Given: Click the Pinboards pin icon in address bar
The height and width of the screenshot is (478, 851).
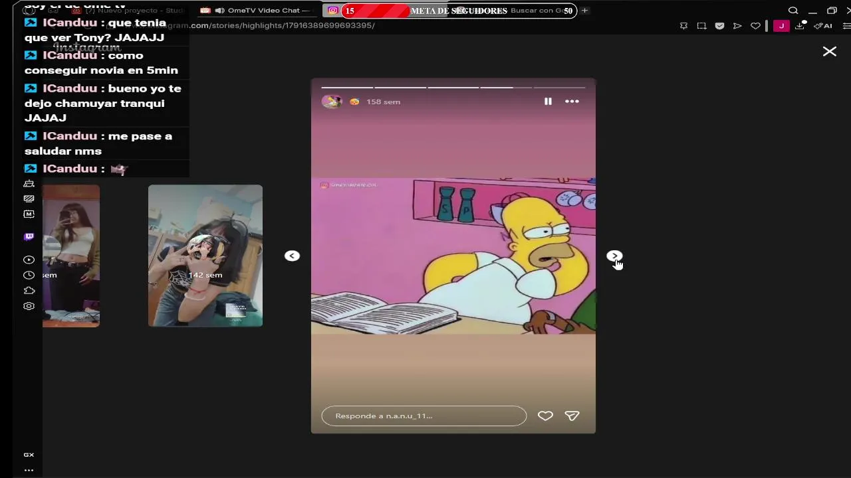Looking at the screenshot, I should (x=683, y=26).
